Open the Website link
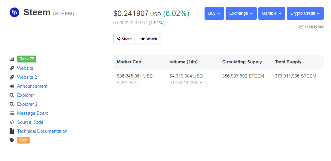This screenshot has height=161, width=331. click(x=25, y=68)
